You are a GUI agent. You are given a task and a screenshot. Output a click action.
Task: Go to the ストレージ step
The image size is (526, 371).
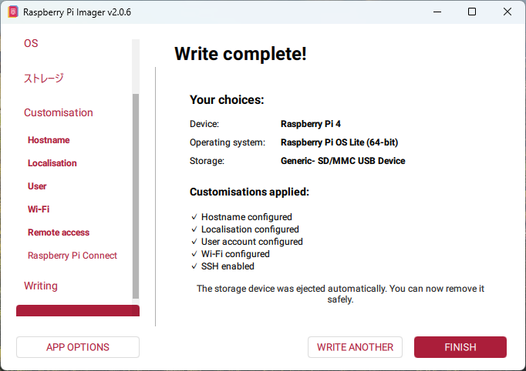pyautogui.click(x=44, y=78)
